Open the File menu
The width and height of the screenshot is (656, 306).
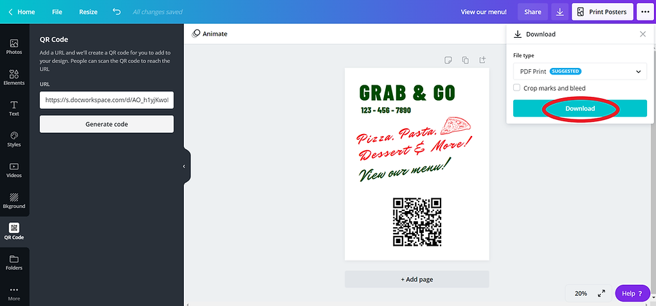tap(57, 12)
